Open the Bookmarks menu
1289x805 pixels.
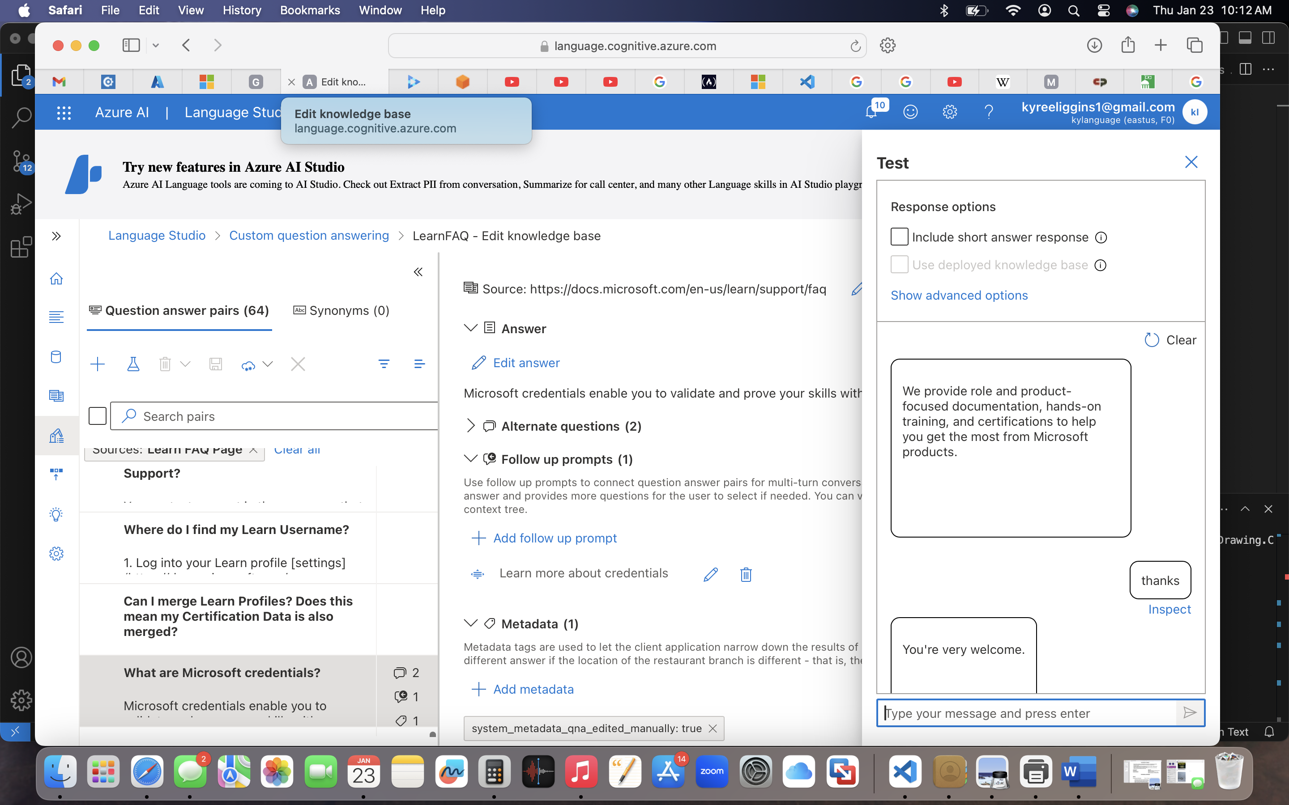point(310,10)
